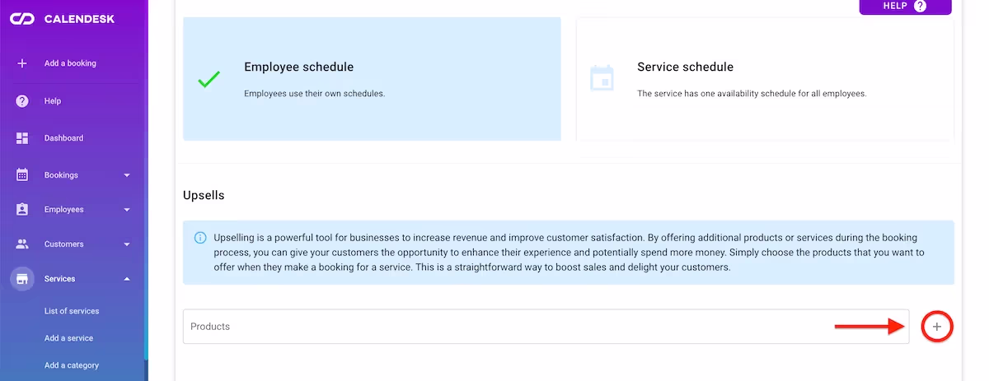Click the Dashboard grid icon
Screen dimensions: 989x381
tap(22, 138)
